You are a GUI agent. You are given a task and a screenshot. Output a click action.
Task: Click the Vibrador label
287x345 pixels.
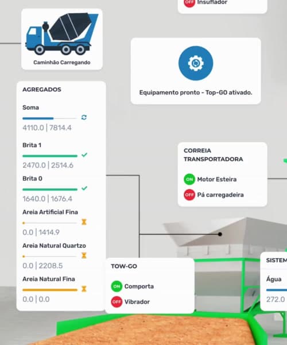pos(137,302)
